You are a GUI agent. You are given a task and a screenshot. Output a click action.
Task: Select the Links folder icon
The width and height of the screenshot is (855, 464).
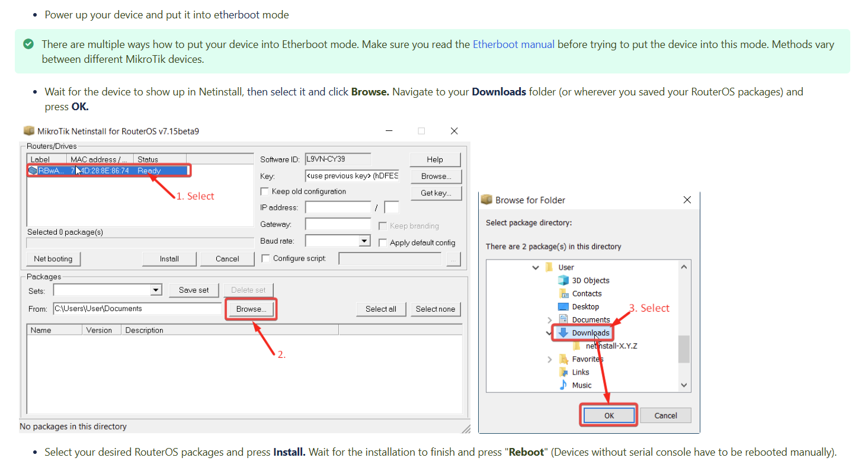click(x=563, y=372)
